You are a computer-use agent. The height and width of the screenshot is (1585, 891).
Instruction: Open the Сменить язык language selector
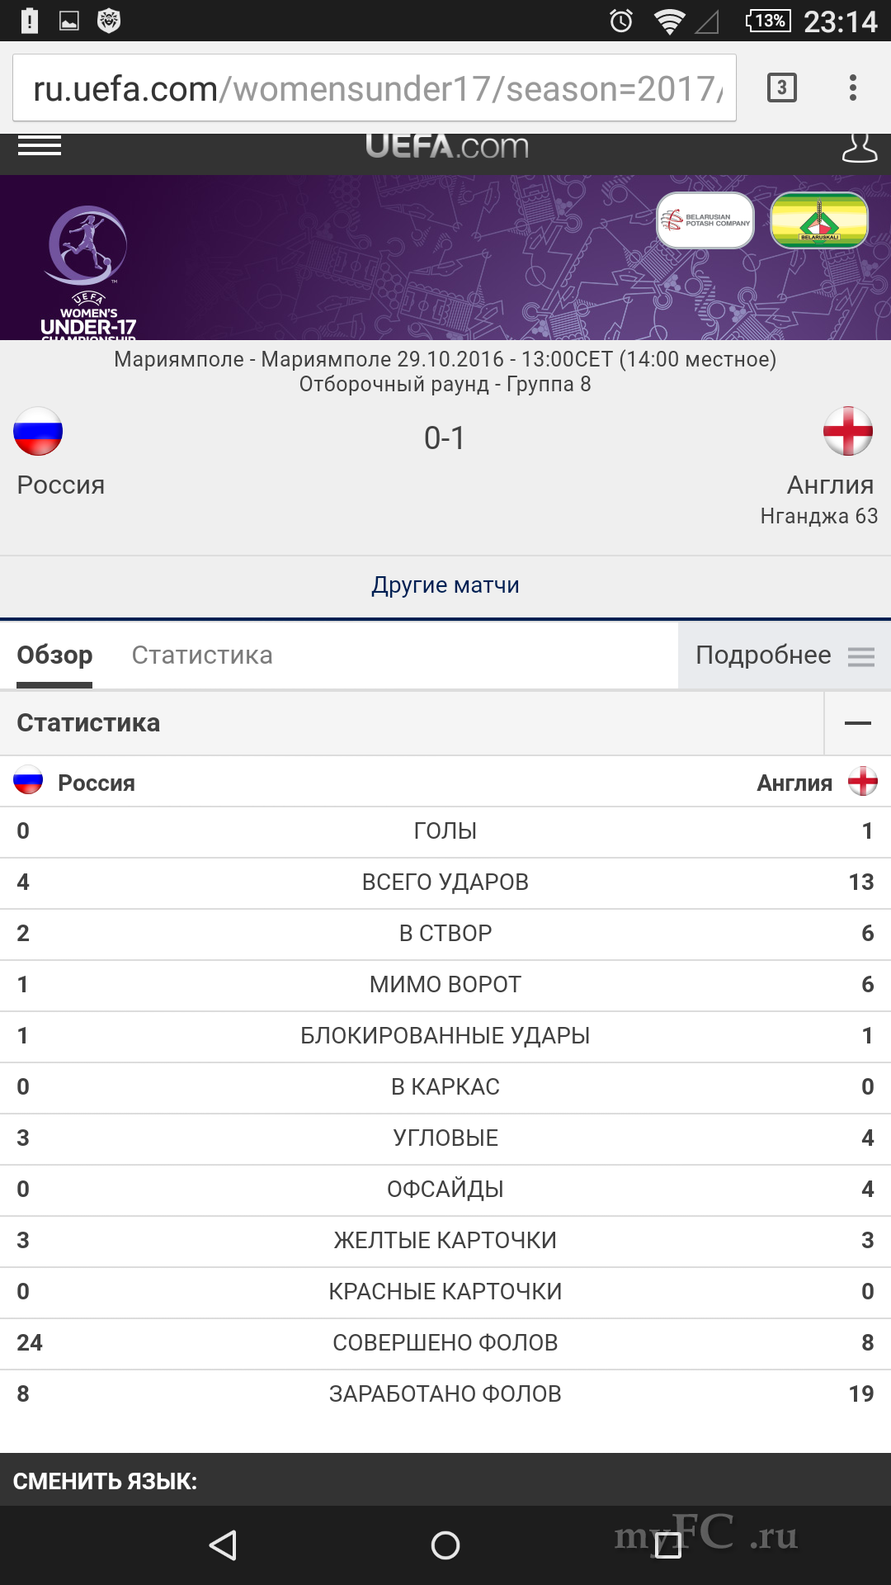106,1481
